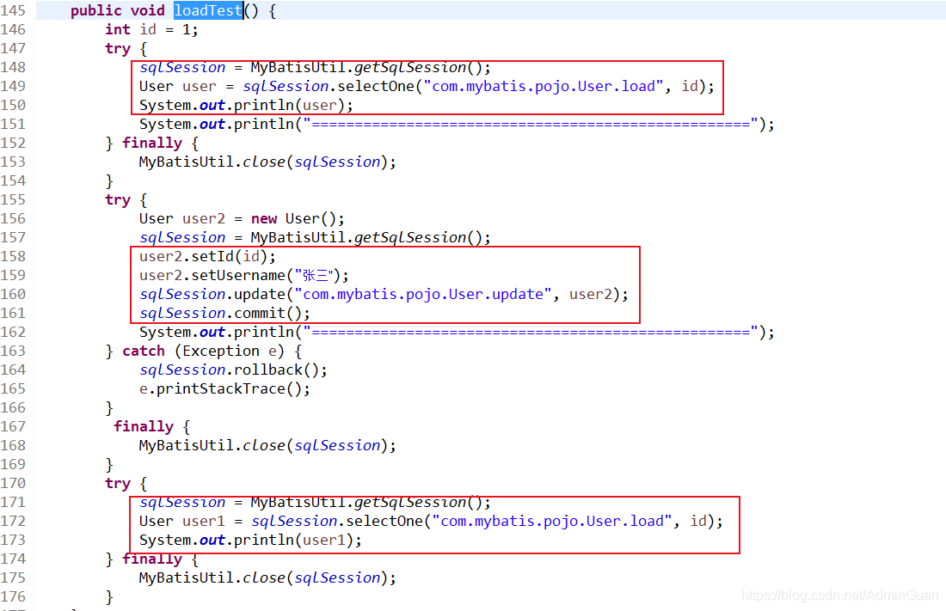946x611 pixels.
Task: Click sqlSession.rollback() statement
Action: click(233, 370)
